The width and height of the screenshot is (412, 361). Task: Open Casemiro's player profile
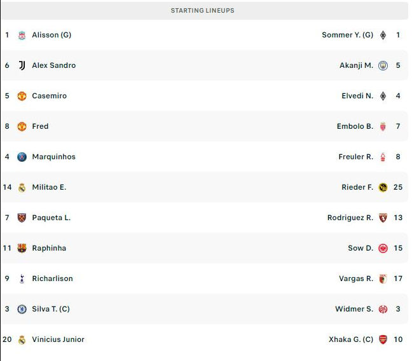pos(50,96)
